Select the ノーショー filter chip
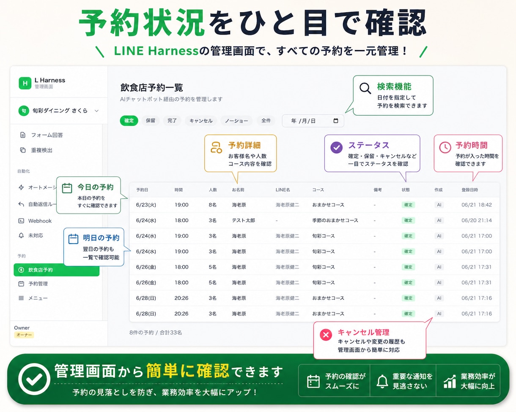516x412 pixels. coord(236,121)
